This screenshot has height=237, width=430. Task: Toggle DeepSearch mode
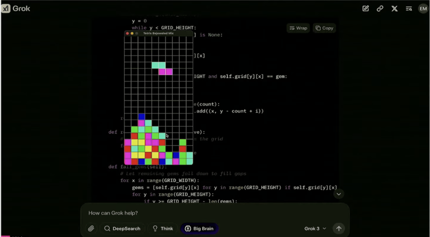(x=123, y=229)
